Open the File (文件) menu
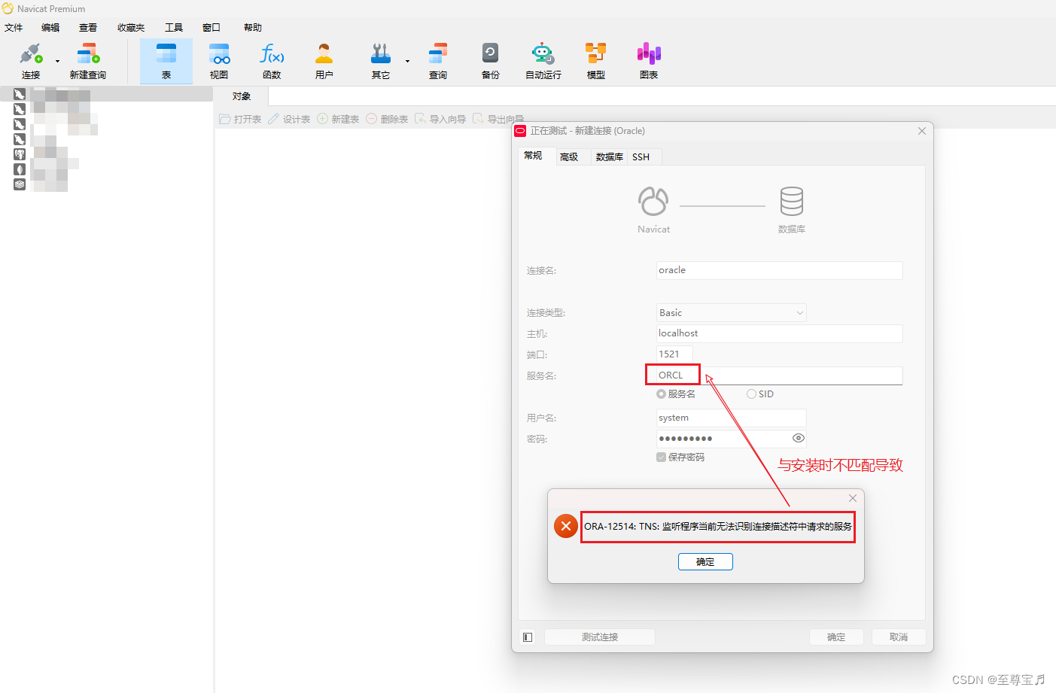Screen dimensions: 1056x693 click(x=14, y=28)
